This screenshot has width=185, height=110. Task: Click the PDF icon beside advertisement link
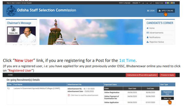click(x=69, y=95)
